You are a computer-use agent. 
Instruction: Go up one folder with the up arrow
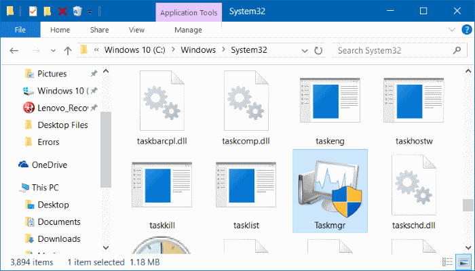tap(68, 51)
